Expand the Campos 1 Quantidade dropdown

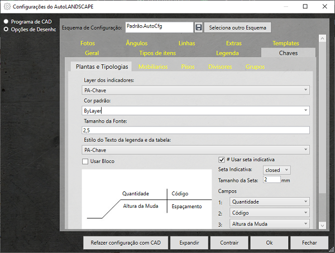(x=269, y=202)
